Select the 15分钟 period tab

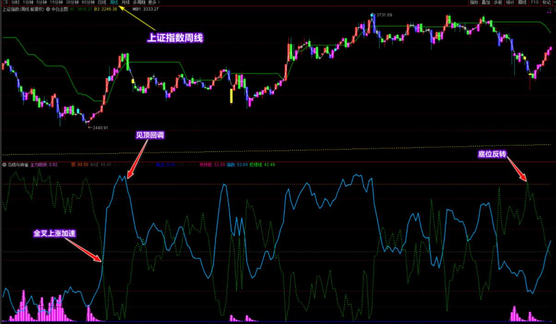pyautogui.click(x=56, y=2)
